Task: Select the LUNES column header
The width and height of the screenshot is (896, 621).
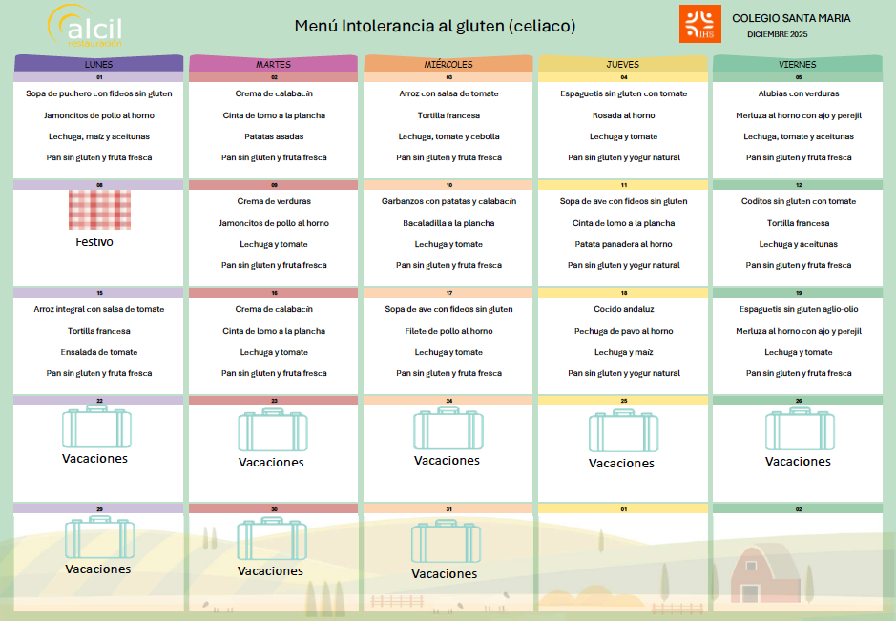Action: 98,64
